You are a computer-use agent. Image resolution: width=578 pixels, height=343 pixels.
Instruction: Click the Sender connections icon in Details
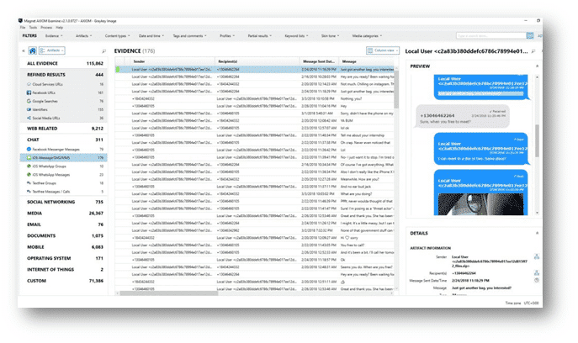(x=536, y=256)
